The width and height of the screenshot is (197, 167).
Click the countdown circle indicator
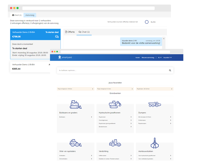click(147, 22)
